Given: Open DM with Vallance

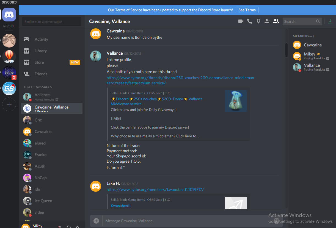Looking at the screenshot, I should pyautogui.click(x=52, y=97).
